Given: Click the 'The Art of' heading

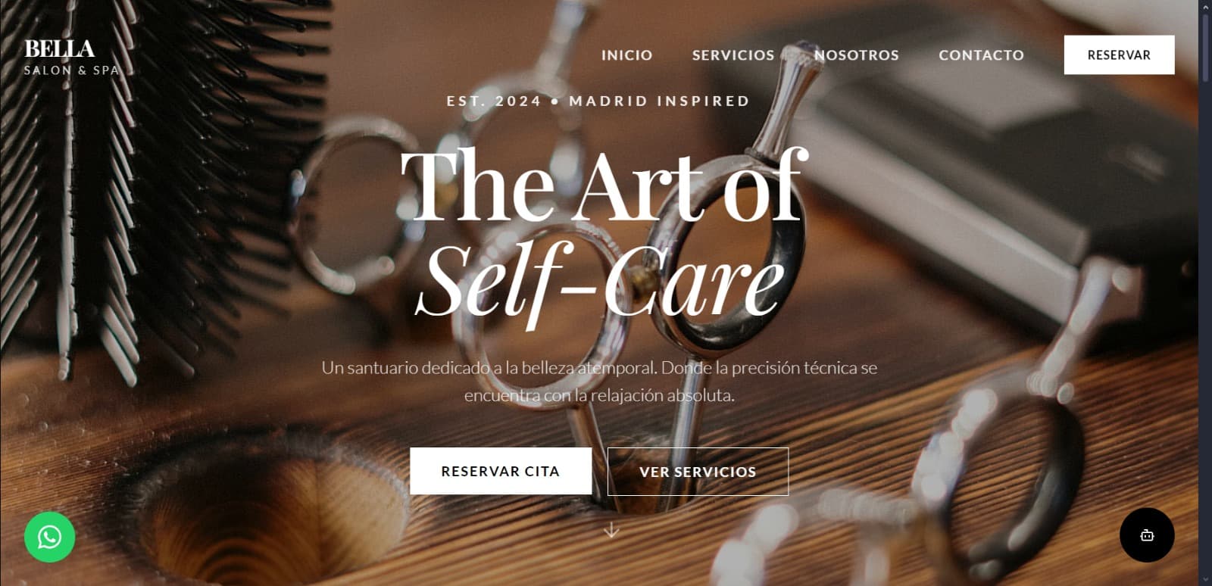Looking at the screenshot, I should pos(604,185).
